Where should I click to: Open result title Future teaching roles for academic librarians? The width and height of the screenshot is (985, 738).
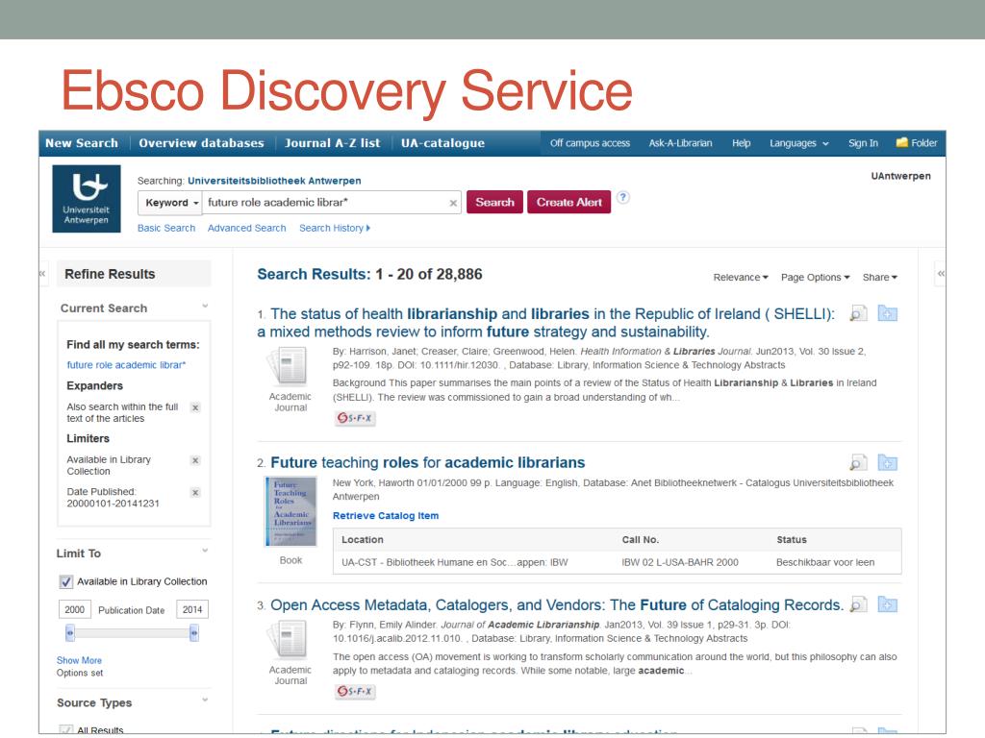tap(428, 462)
